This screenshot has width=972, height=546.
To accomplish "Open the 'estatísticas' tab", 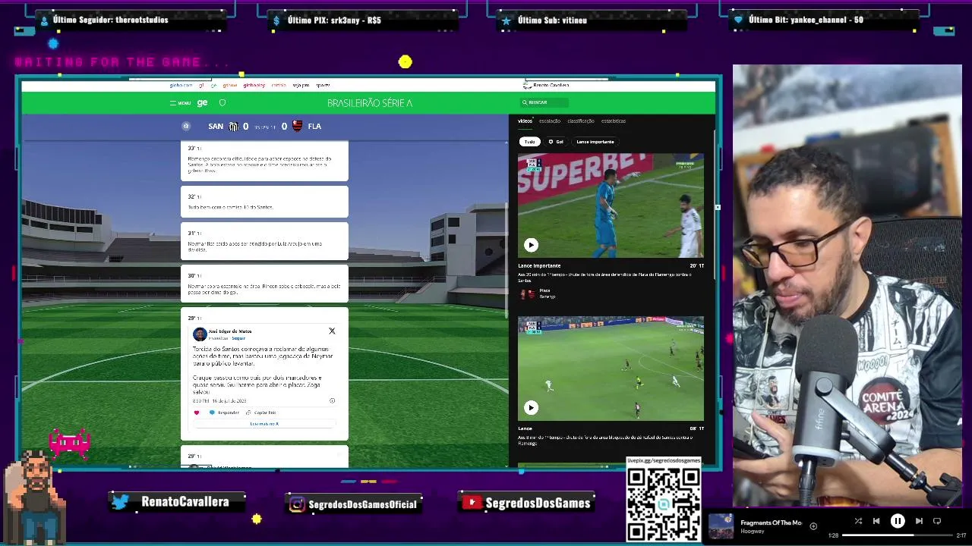I will (614, 121).
